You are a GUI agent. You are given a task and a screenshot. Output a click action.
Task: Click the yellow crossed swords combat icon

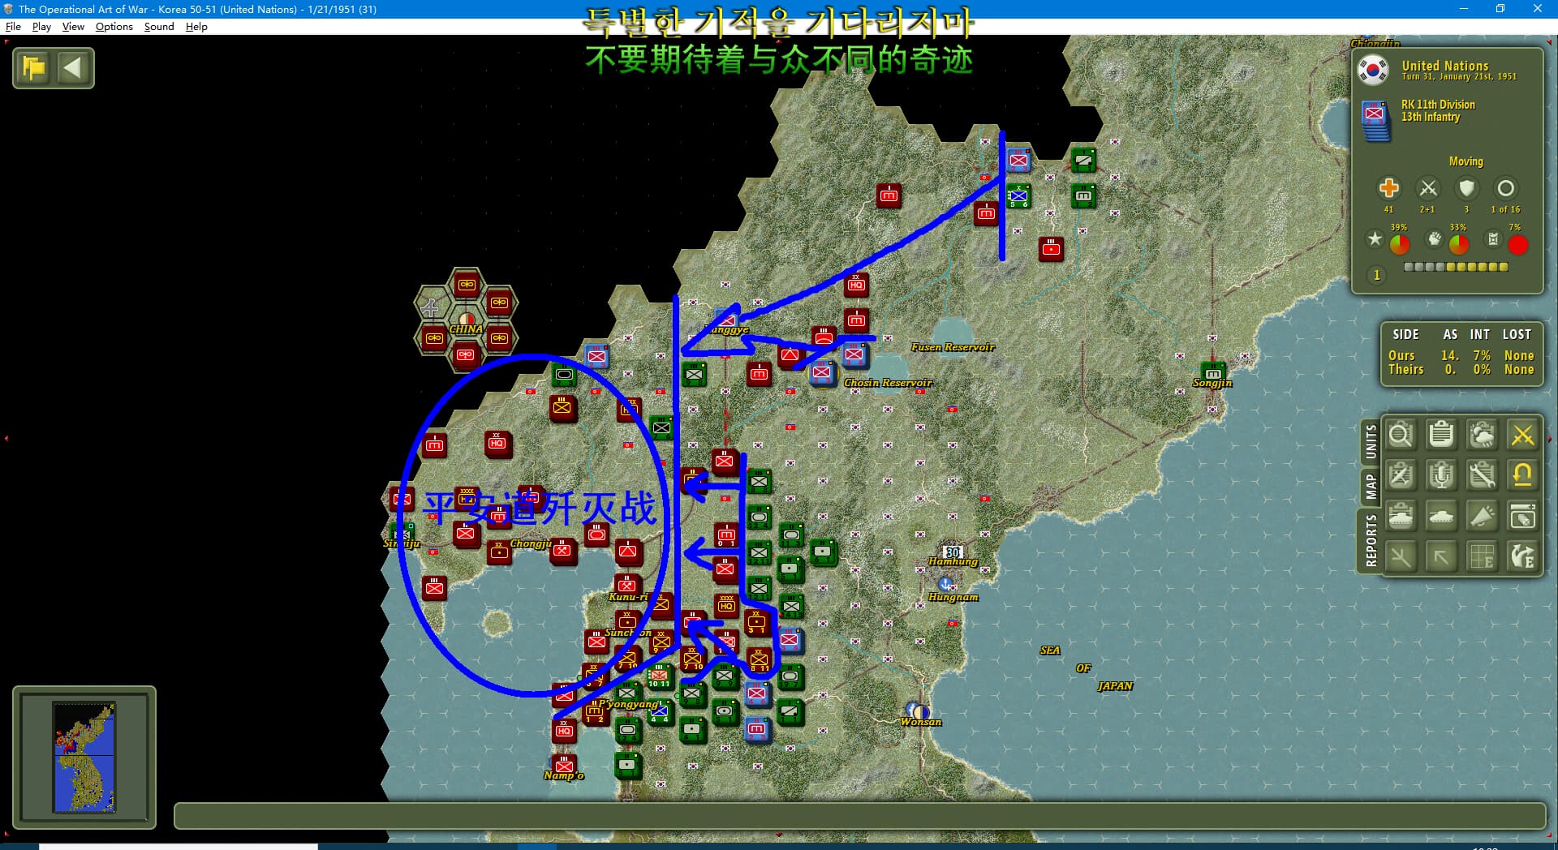coord(1522,436)
